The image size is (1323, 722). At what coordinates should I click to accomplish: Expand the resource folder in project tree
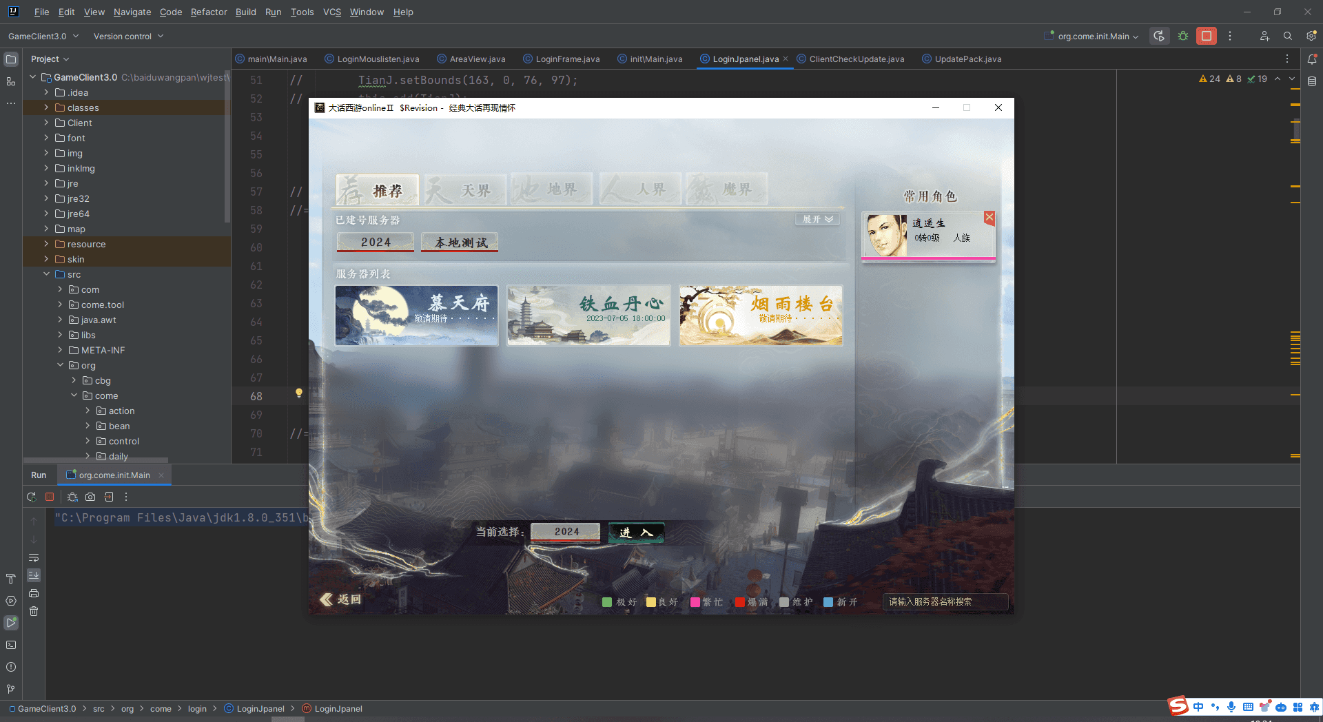click(46, 244)
